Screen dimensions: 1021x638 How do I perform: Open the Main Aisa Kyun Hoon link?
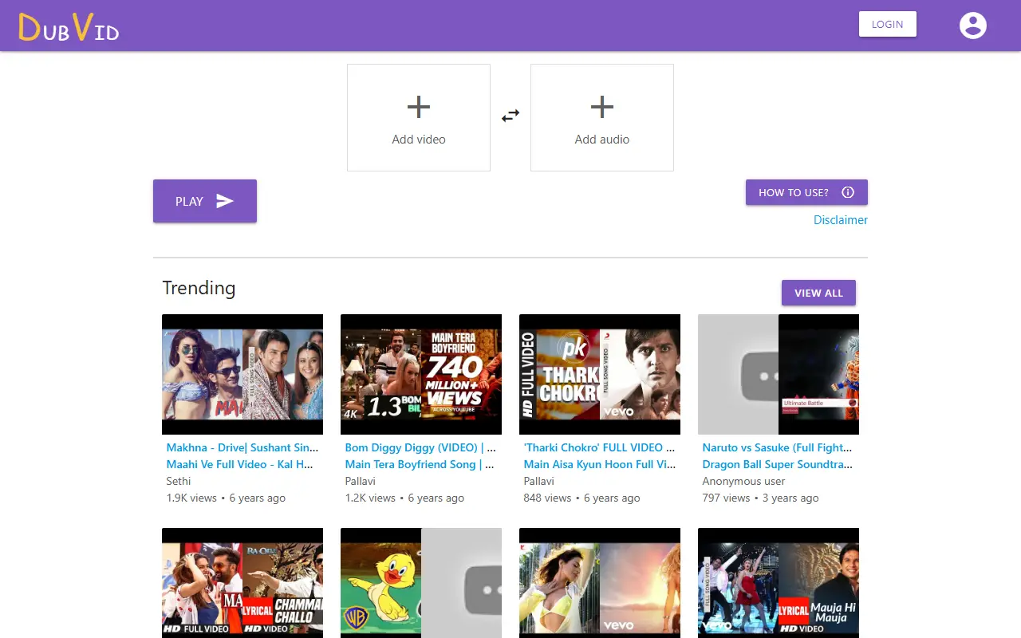point(600,464)
